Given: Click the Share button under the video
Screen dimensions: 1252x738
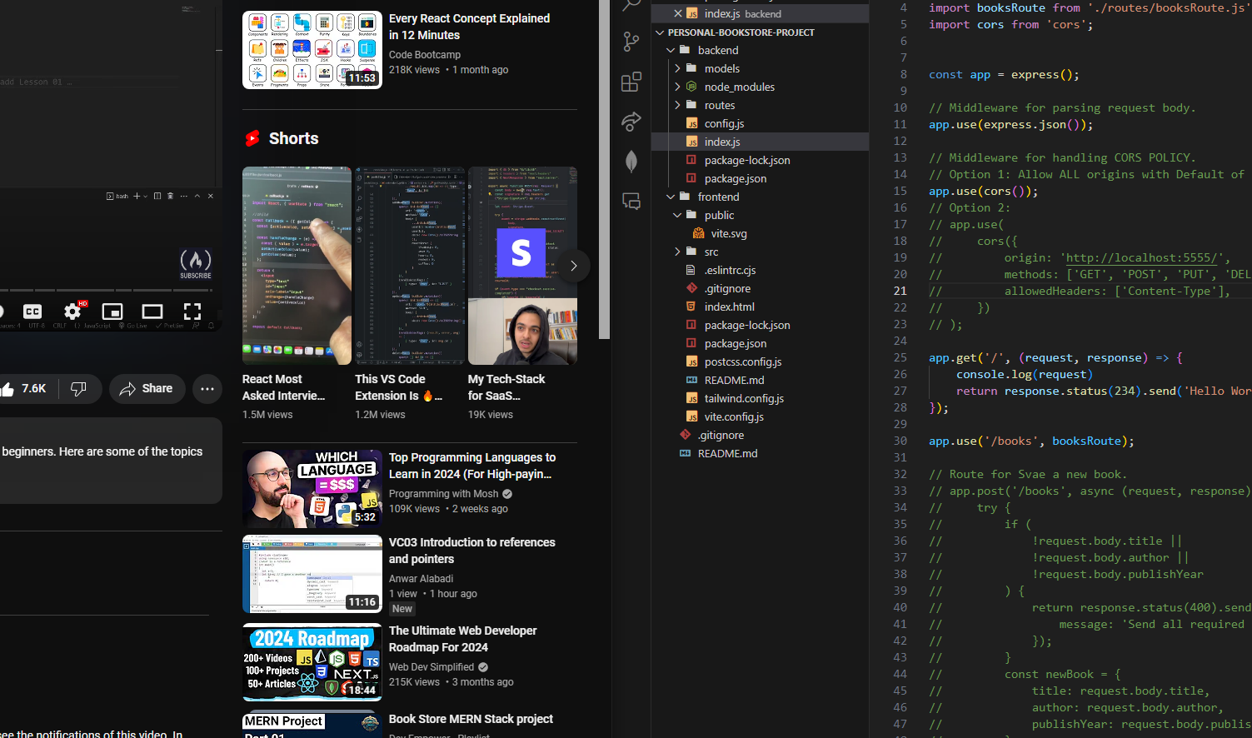Looking at the screenshot, I should (147, 389).
